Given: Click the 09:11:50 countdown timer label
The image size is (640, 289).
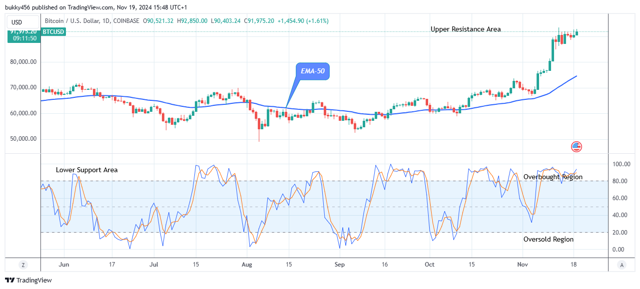Looking at the screenshot, I should pos(24,38).
